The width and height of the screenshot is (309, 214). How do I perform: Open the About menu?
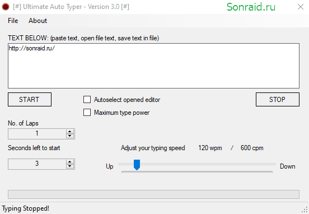38,21
